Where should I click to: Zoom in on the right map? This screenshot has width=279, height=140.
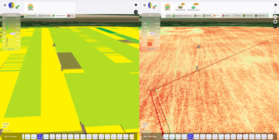[275, 12]
